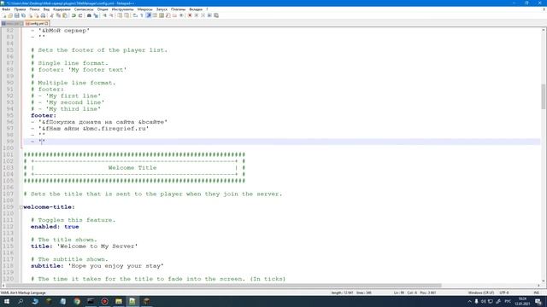Image resolution: width=547 pixels, height=307 pixels.
Task: Open Find dialog with binoculars icon
Action: [89, 15]
